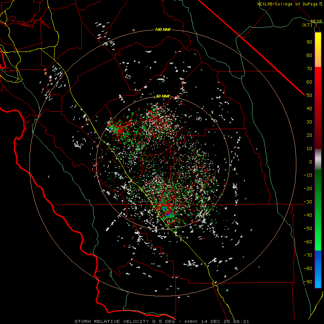This screenshot has width=324, height=324.
Task: Click the STORM RELATIVE VELOCITY caption text
Action: [x=112, y=321]
